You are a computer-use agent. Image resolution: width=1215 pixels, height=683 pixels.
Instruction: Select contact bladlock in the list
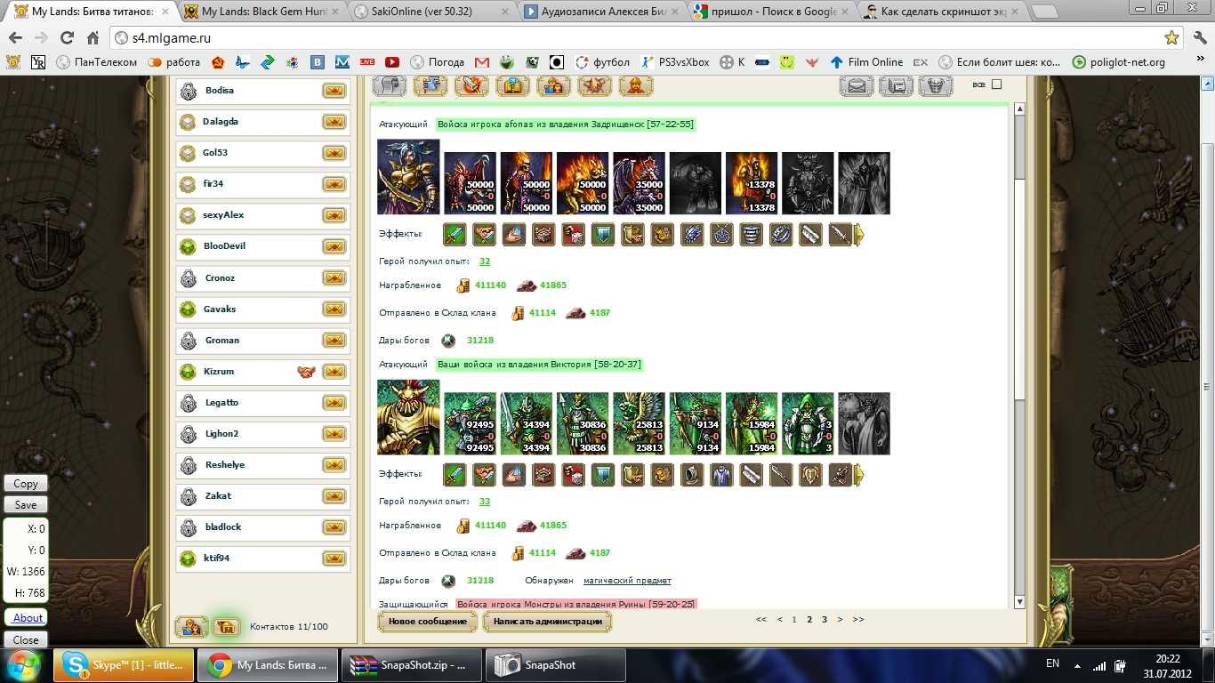pyautogui.click(x=262, y=527)
